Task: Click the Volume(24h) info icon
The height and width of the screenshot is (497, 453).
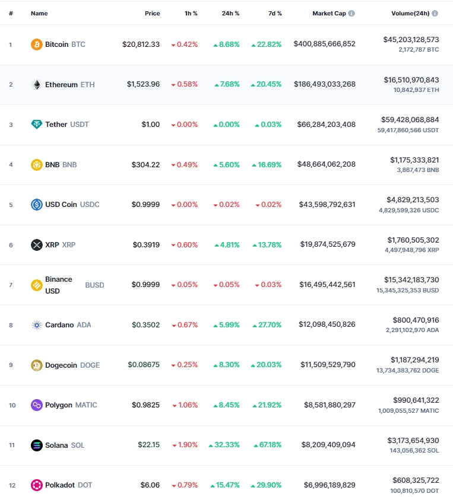Action: tap(435, 13)
